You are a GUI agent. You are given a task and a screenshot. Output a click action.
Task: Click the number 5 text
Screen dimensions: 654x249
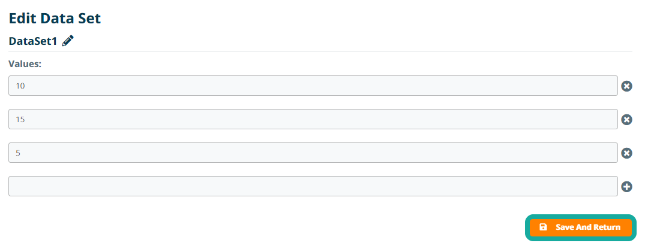click(18, 153)
